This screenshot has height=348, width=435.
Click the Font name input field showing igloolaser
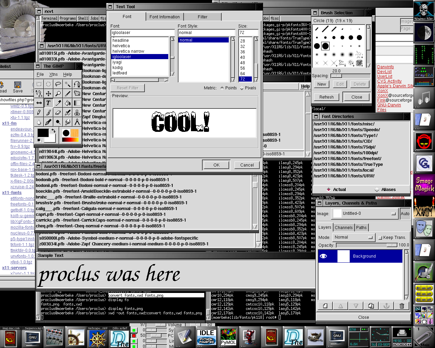[142, 33]
